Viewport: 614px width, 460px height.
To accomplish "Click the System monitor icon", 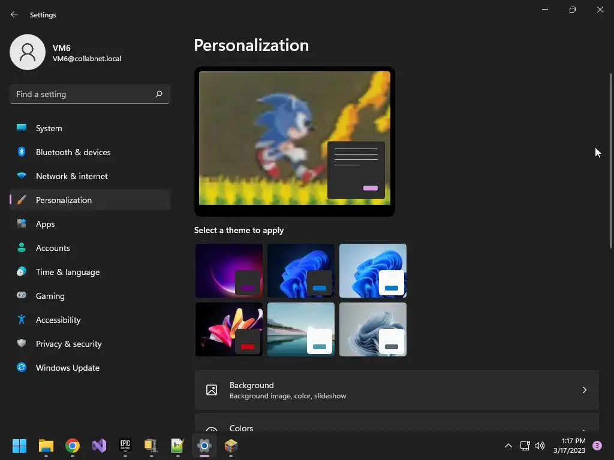I will point(22,128).
